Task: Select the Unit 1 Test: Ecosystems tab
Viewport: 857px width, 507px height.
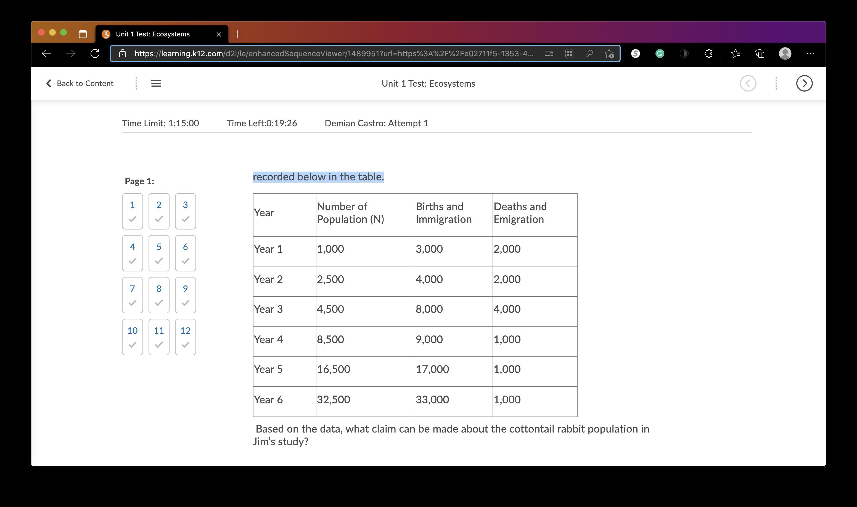Action: pos(153,34)
